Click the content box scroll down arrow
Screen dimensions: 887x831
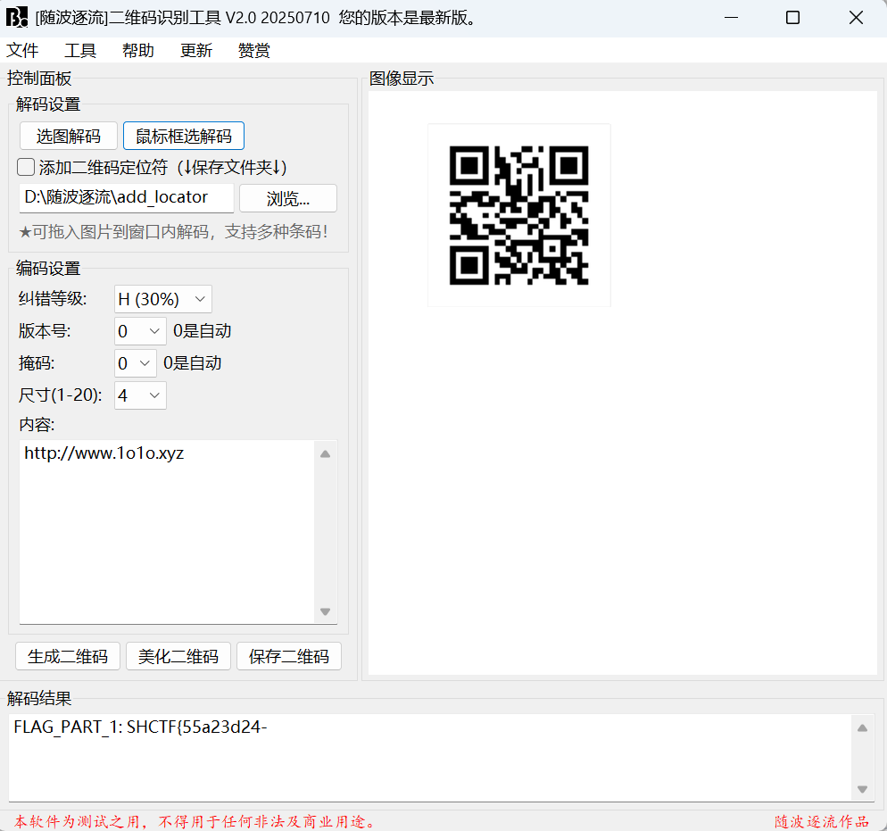(326, 611)
